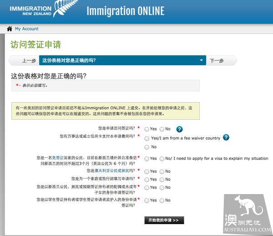The width and height of the screenshot is (273, 236).
Task: Open help for the visitor visa question
Action: [179, 129]
